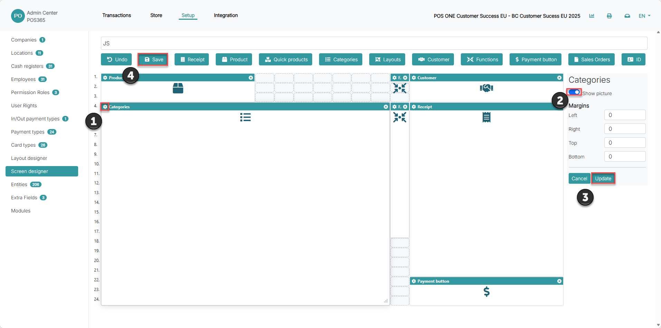The height and width of the screenshot is (328, 661).
Task: Click the screen name field containing JS
Action: coord(374,43)
